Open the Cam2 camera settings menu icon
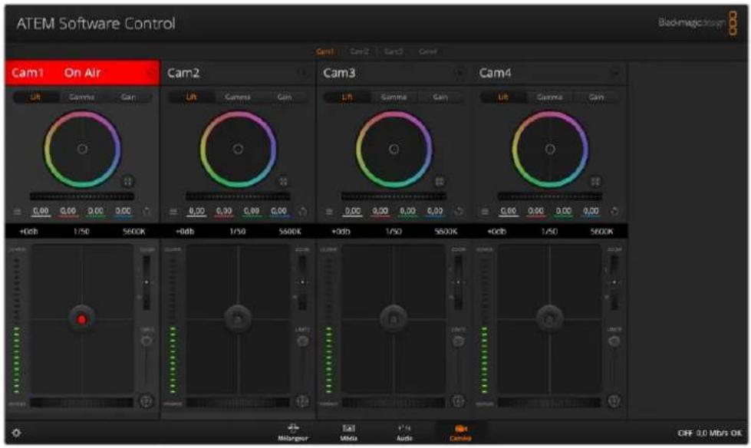This screenshot has width=751, height=448. click(173, 211)
